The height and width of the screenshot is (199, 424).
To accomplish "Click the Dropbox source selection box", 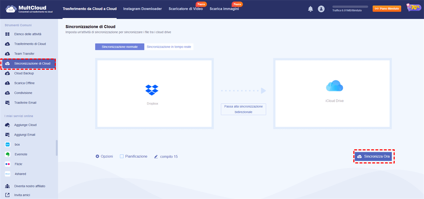I will [x=154, y=94].
